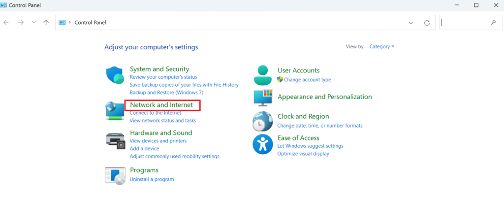504x202 pixels.
Task: Open Adjust commonly used mobility settings
Action: (x=175, y=156)
